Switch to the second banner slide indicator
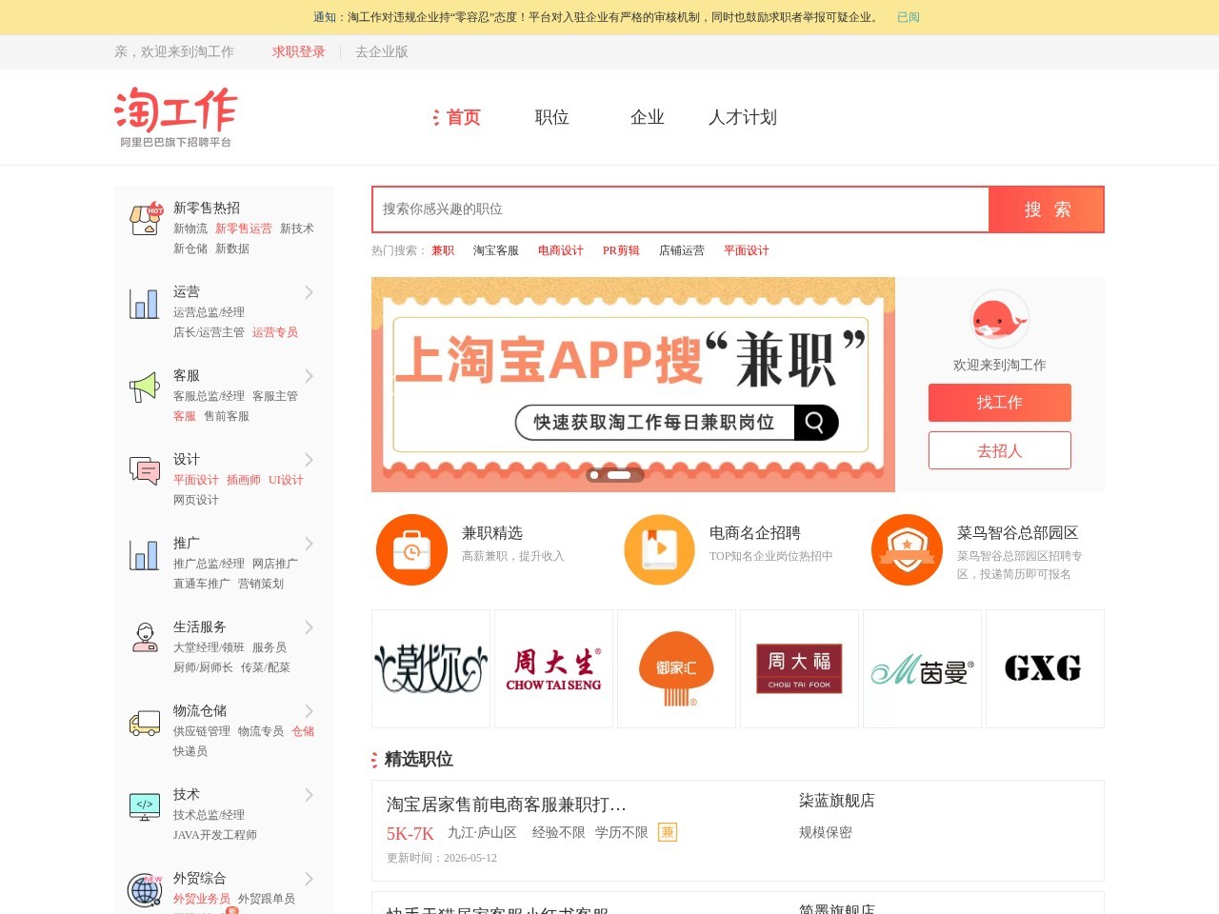Viewport: 1219px width, 914px height. [x=619, y=475]
